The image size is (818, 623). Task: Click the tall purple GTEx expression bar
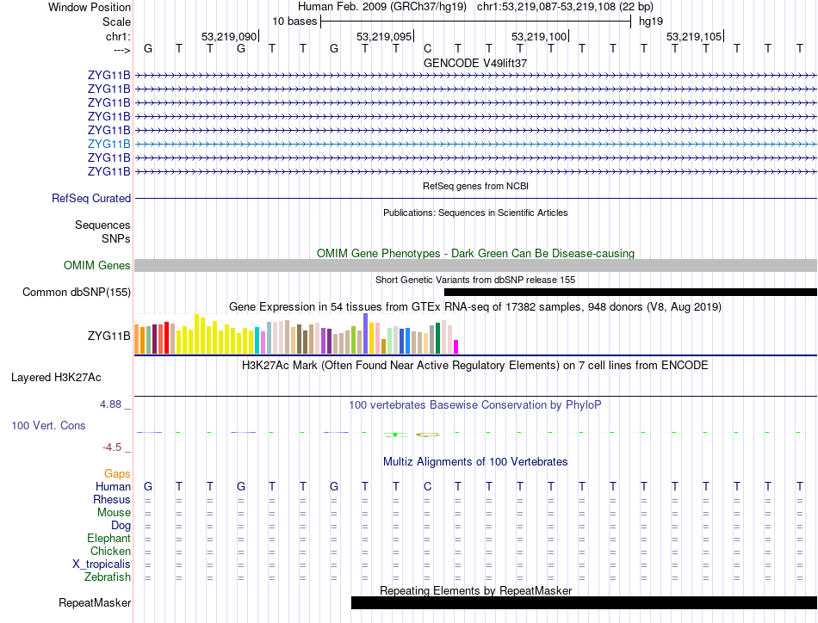(x=366, y=334)
